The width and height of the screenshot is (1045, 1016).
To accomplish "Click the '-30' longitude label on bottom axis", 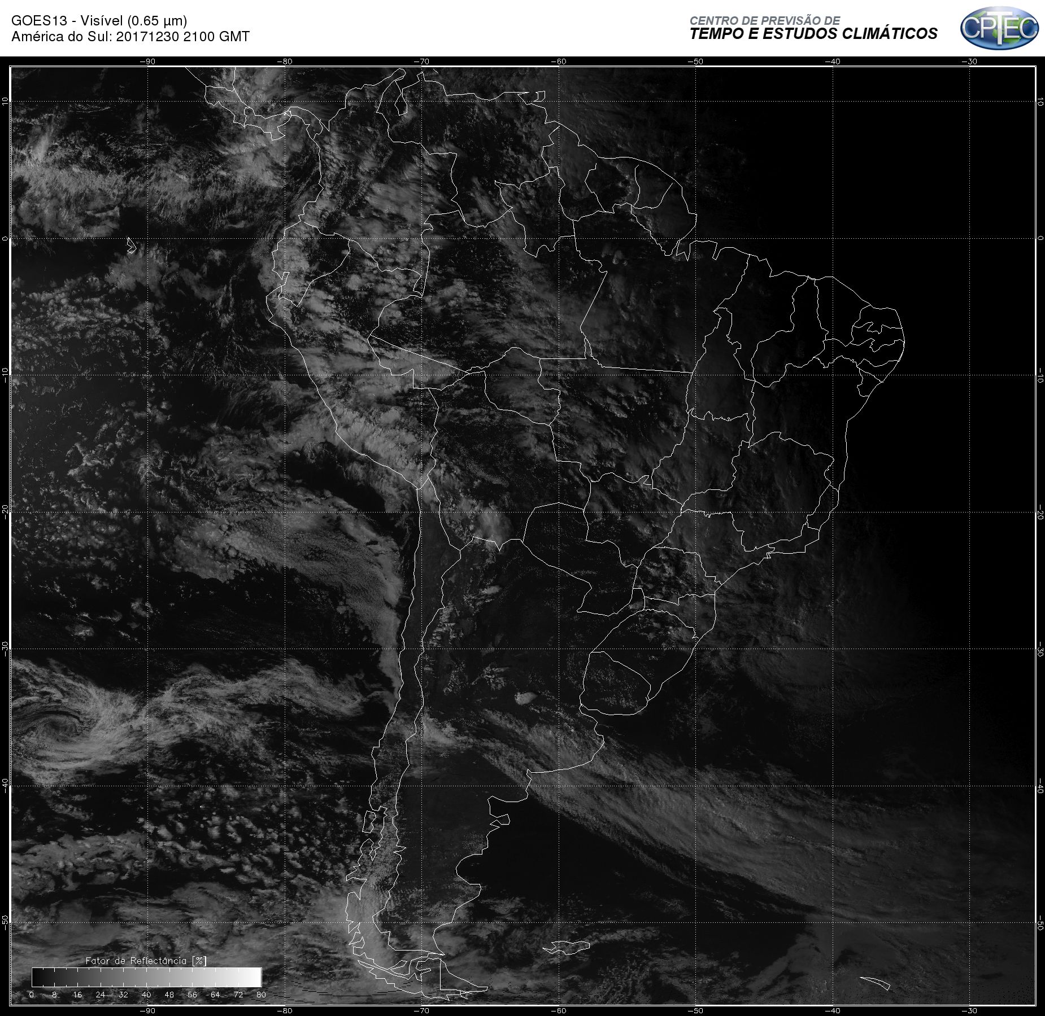I will click(970, 1010).
